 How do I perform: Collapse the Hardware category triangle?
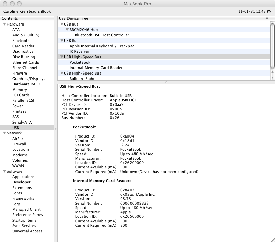coord(4,24)
